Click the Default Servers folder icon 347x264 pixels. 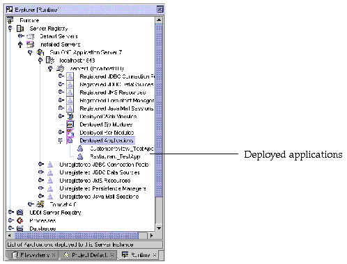pos(31,36)
